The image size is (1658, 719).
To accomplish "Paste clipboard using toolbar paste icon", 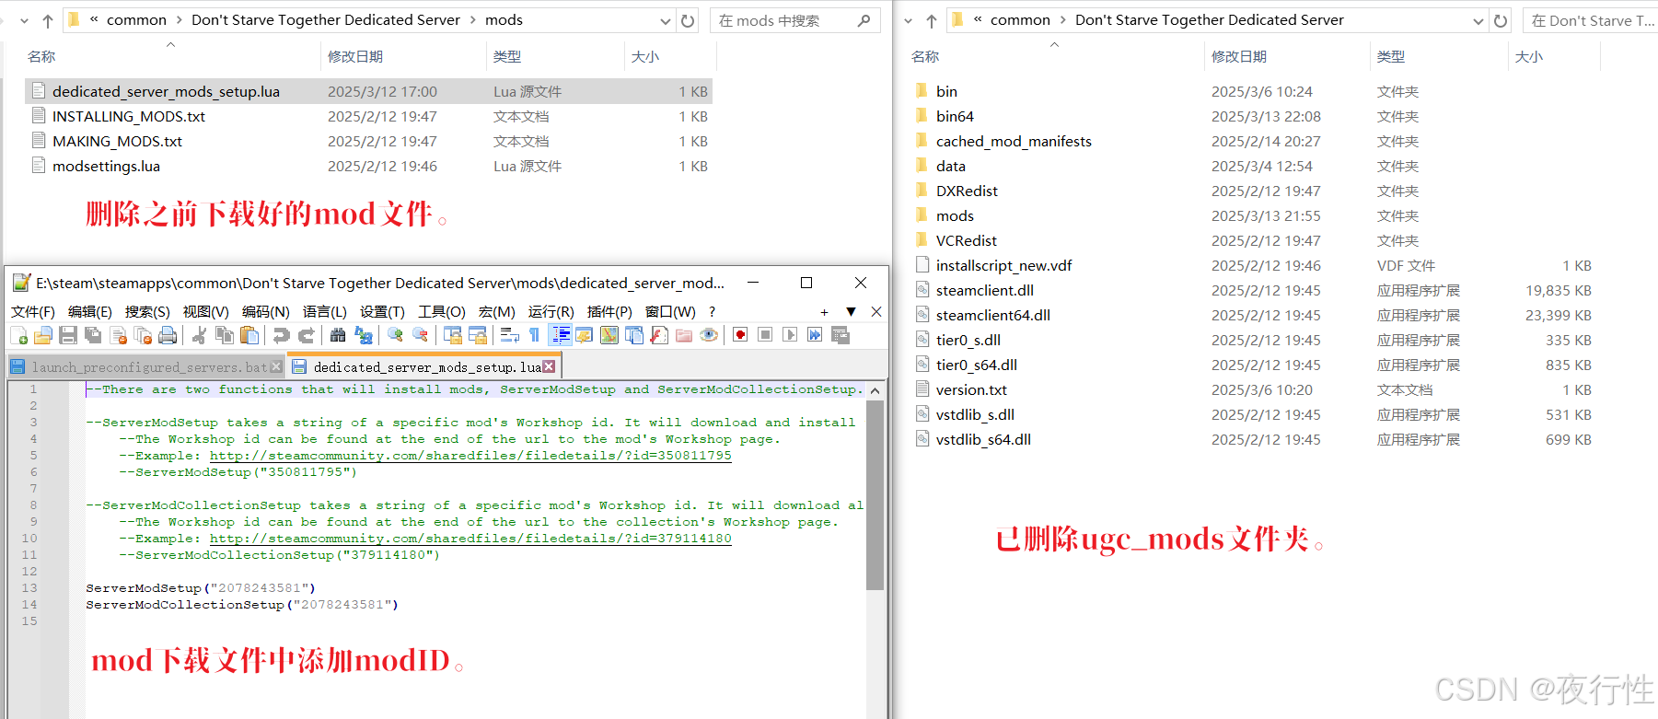I will (249, 335).
